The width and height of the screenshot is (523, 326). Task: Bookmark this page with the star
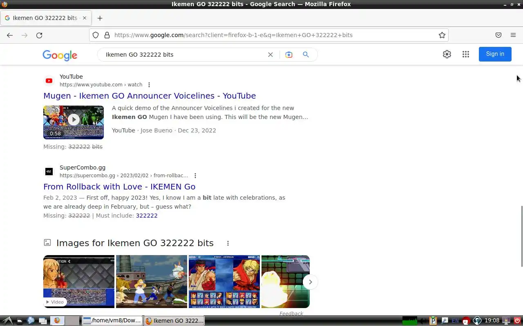pos(442,35)
